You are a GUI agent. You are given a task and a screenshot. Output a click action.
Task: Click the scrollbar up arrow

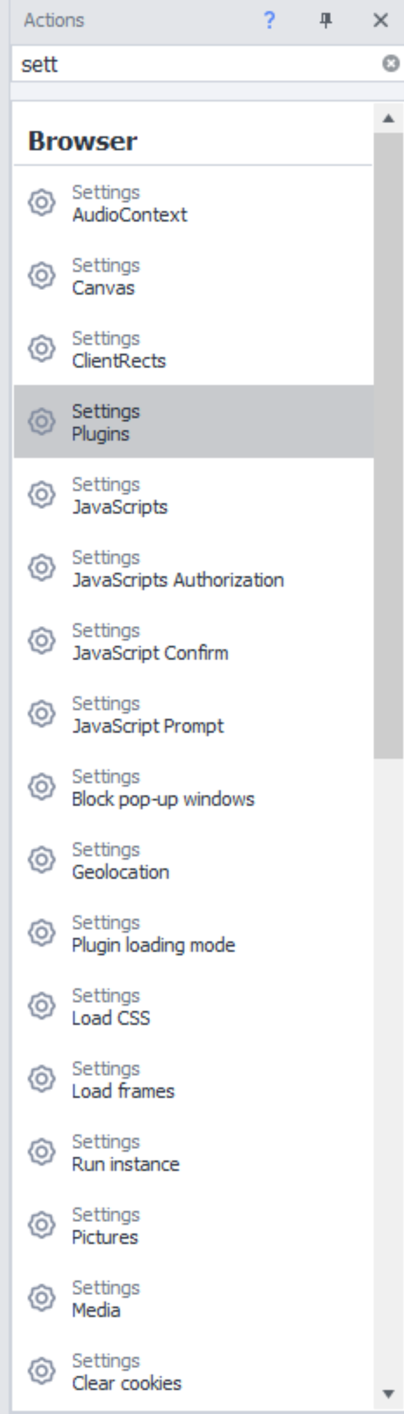pos(389,118)
